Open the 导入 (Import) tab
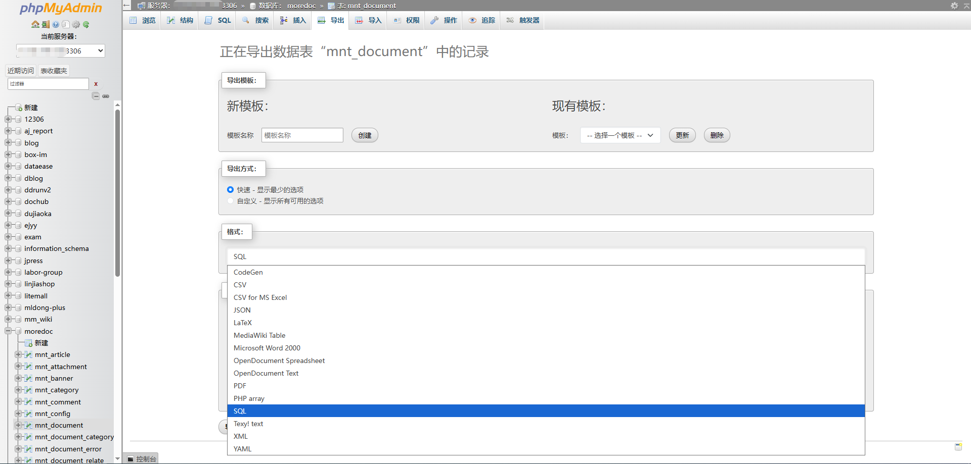This screenshot has height=464, width=971. click(x=368, y=20)
